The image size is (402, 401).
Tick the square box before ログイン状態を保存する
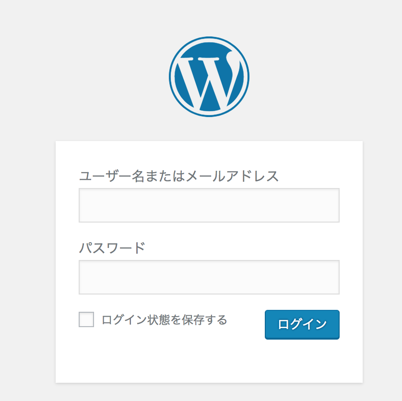point(86,319)
